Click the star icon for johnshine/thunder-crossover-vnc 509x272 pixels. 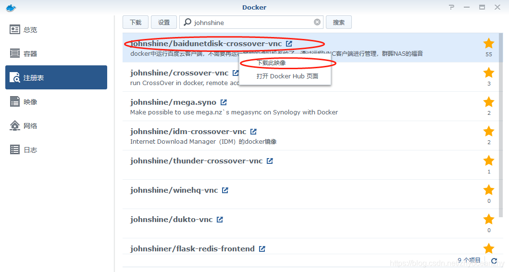point(489,161)
